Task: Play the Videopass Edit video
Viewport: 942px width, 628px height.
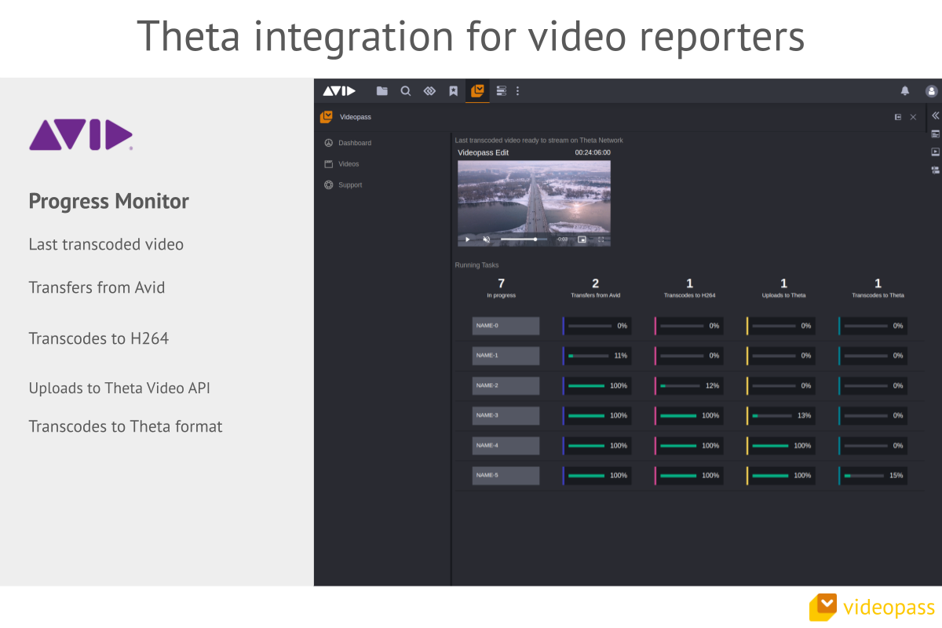Action: tap(468, 239)
